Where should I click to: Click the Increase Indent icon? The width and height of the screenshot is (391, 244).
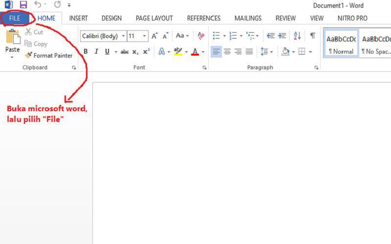pyautogui.click(x=282, y=36)
